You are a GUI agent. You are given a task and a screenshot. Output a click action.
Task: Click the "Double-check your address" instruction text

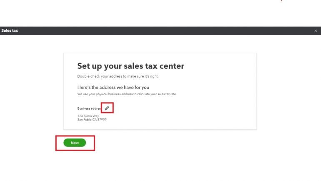point(118,76)
